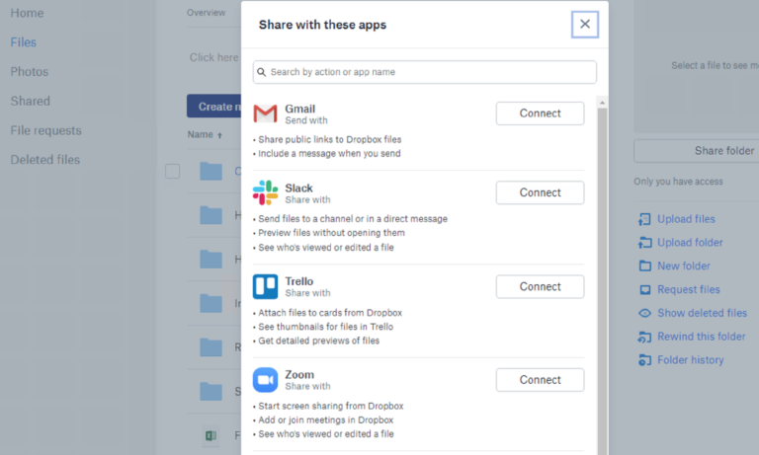The width and height of the screenshot is (759, 455).
Task: Click the Trello app icon
Action: click(x=265, y=286)
